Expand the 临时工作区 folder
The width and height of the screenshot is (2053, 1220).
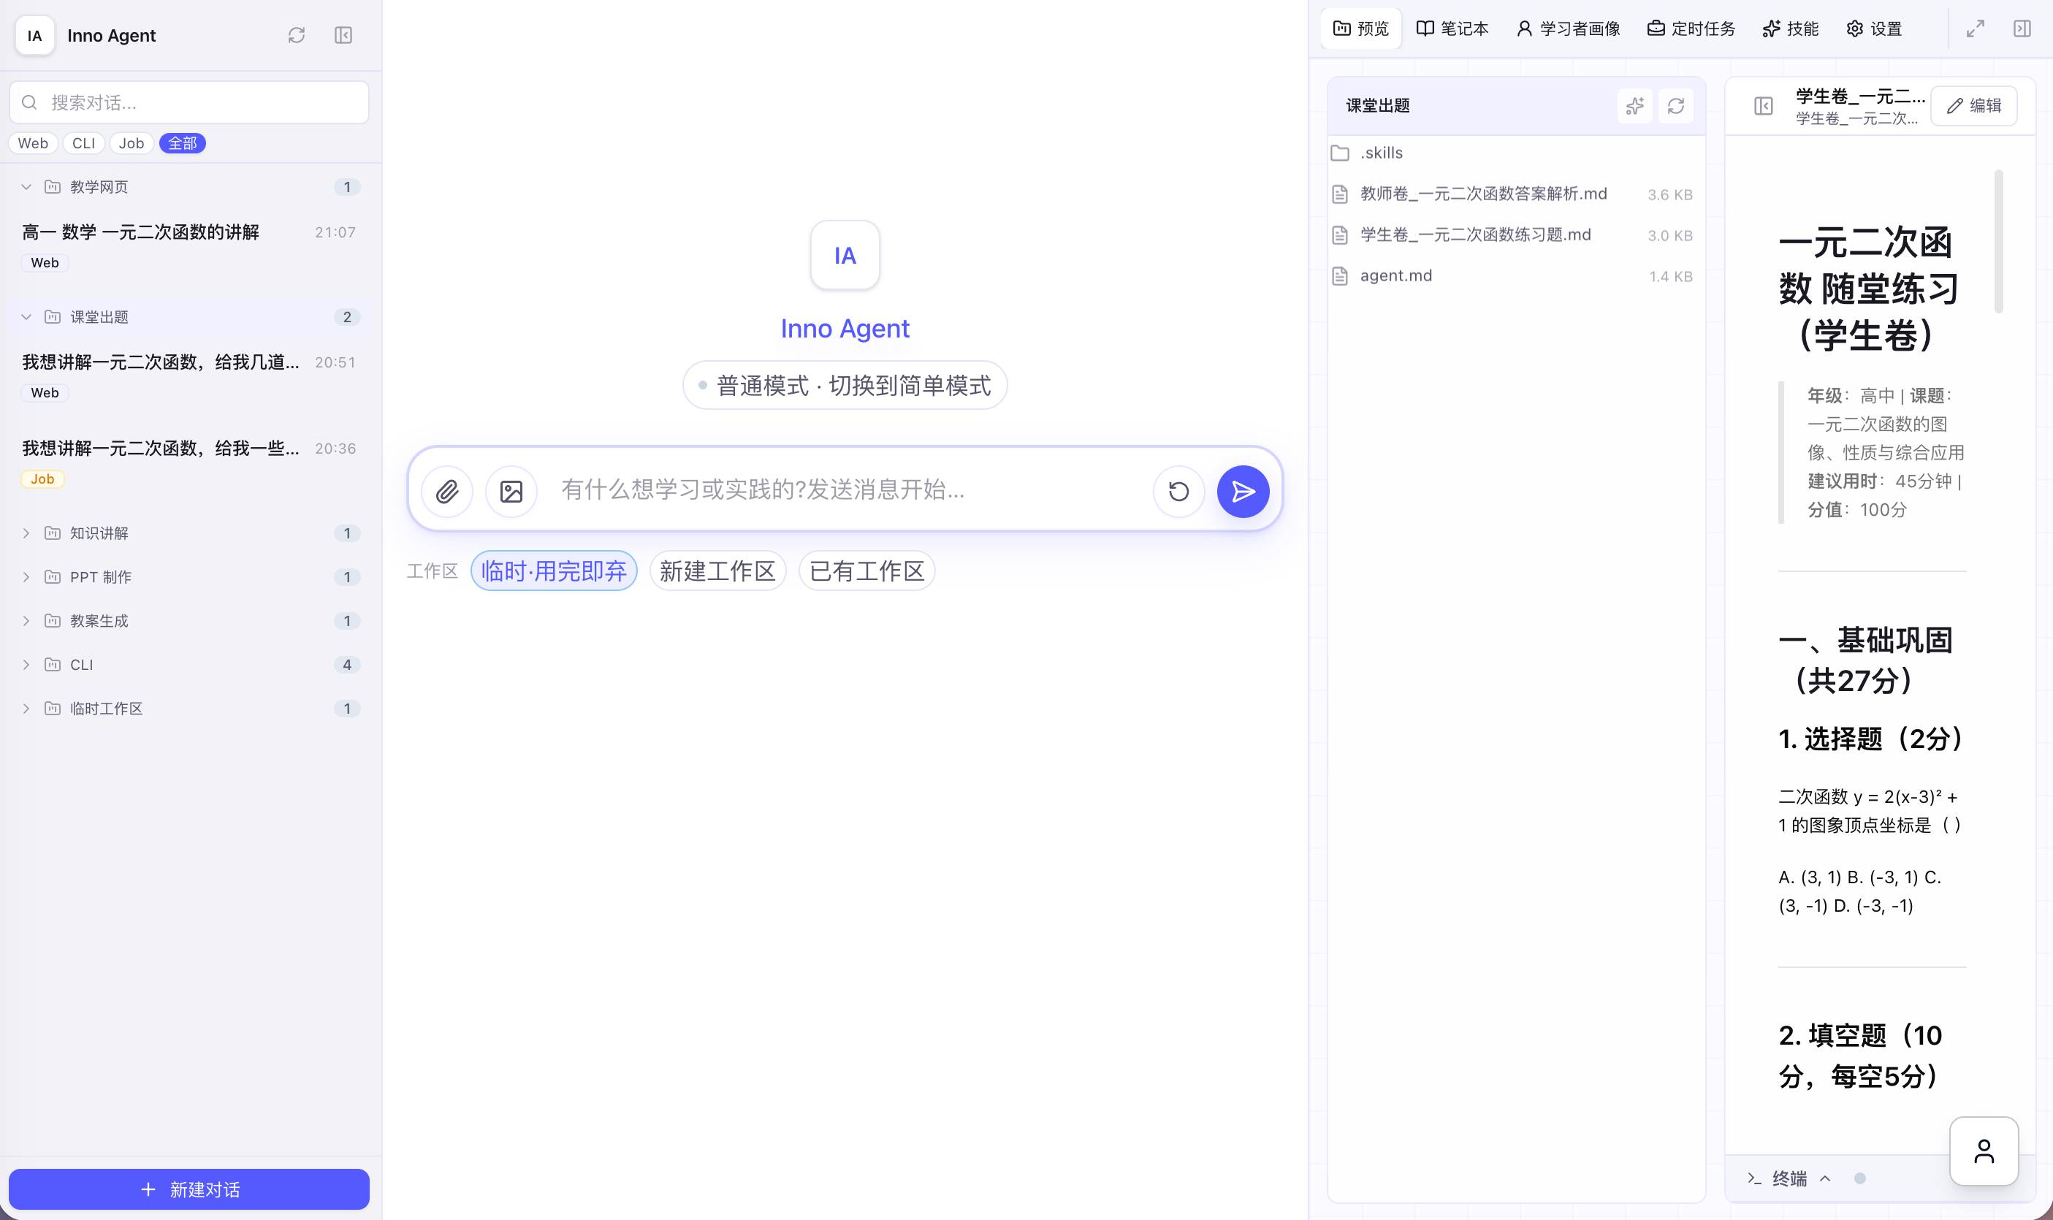(189, 708)
